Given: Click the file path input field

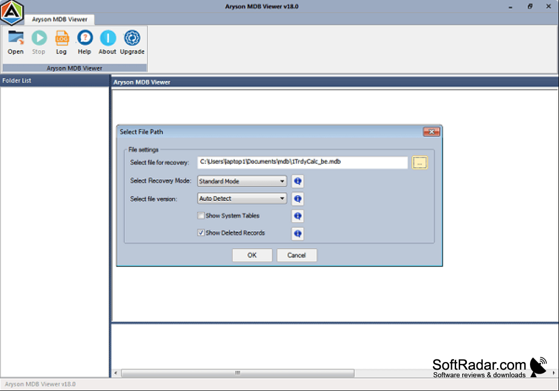Looking at the screenshot, I should tap(303, 162).
